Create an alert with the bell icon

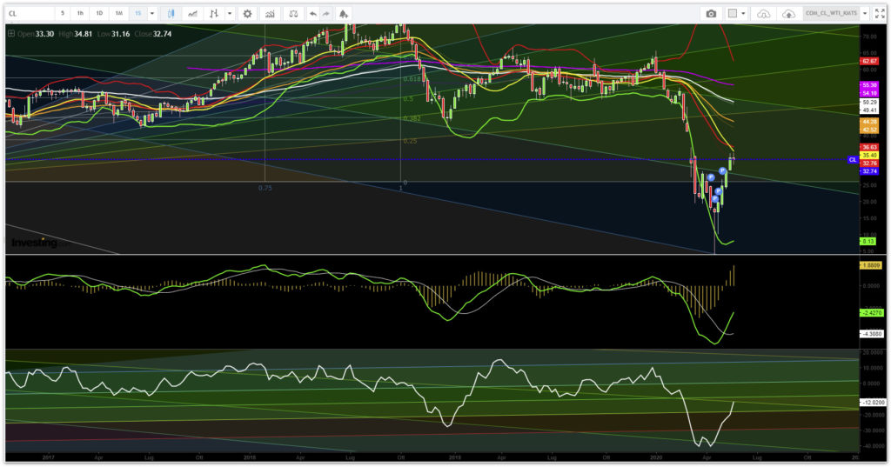[x=343, y=14]
